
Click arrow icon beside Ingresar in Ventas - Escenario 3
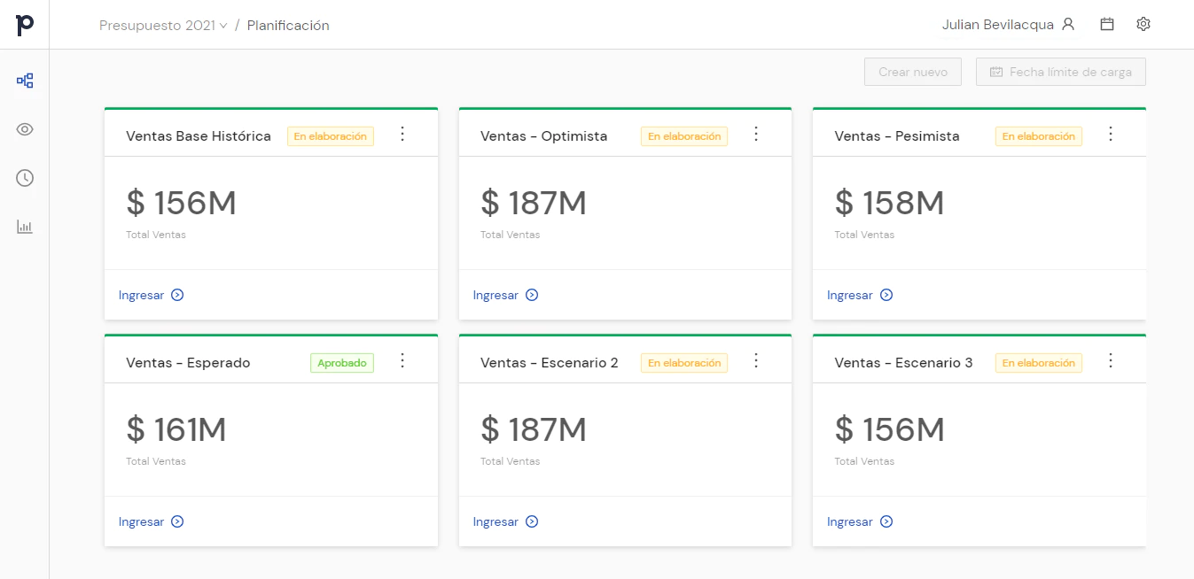tap(886, 521)
